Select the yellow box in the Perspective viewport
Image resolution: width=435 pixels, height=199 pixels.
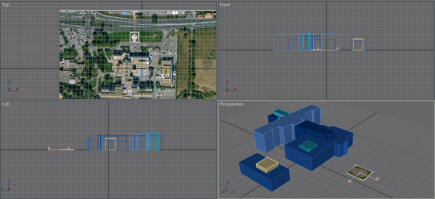tap(267, 165)
